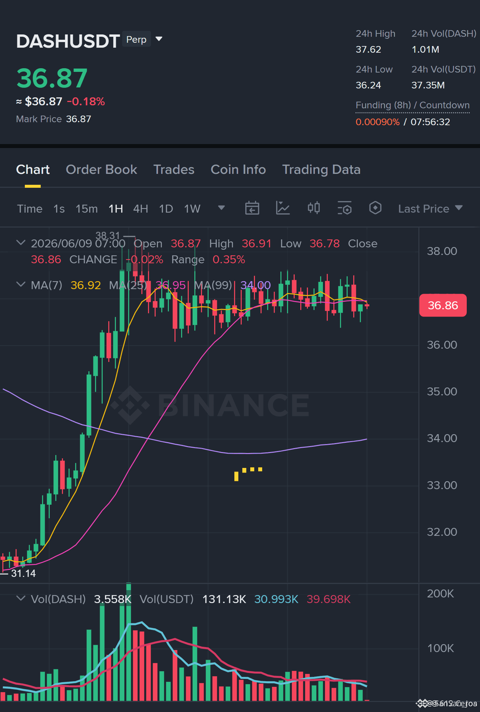480x712 pixels.
Task: Click the MA(7) value 36.92
Action: [x=86, y=285]
